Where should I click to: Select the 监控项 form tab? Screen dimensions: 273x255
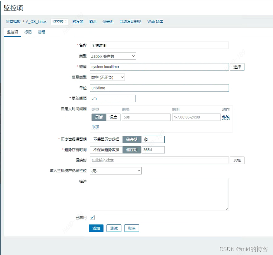pyautogui.click(x=12, y=32)
